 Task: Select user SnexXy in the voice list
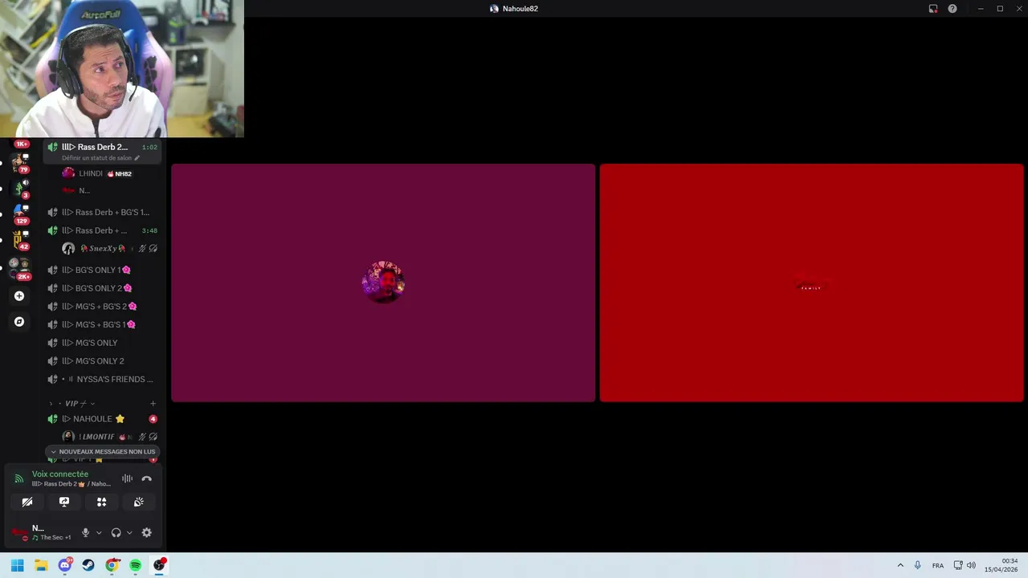[x=108, y=249]
